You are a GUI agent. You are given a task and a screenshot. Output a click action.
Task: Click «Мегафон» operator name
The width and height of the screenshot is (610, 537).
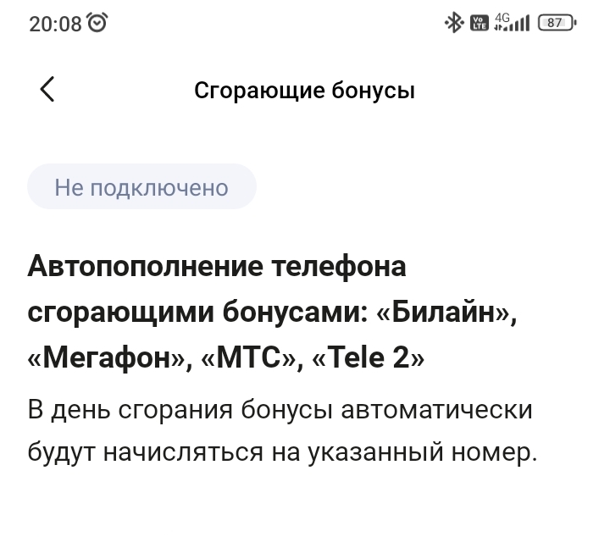coord(108,359)
